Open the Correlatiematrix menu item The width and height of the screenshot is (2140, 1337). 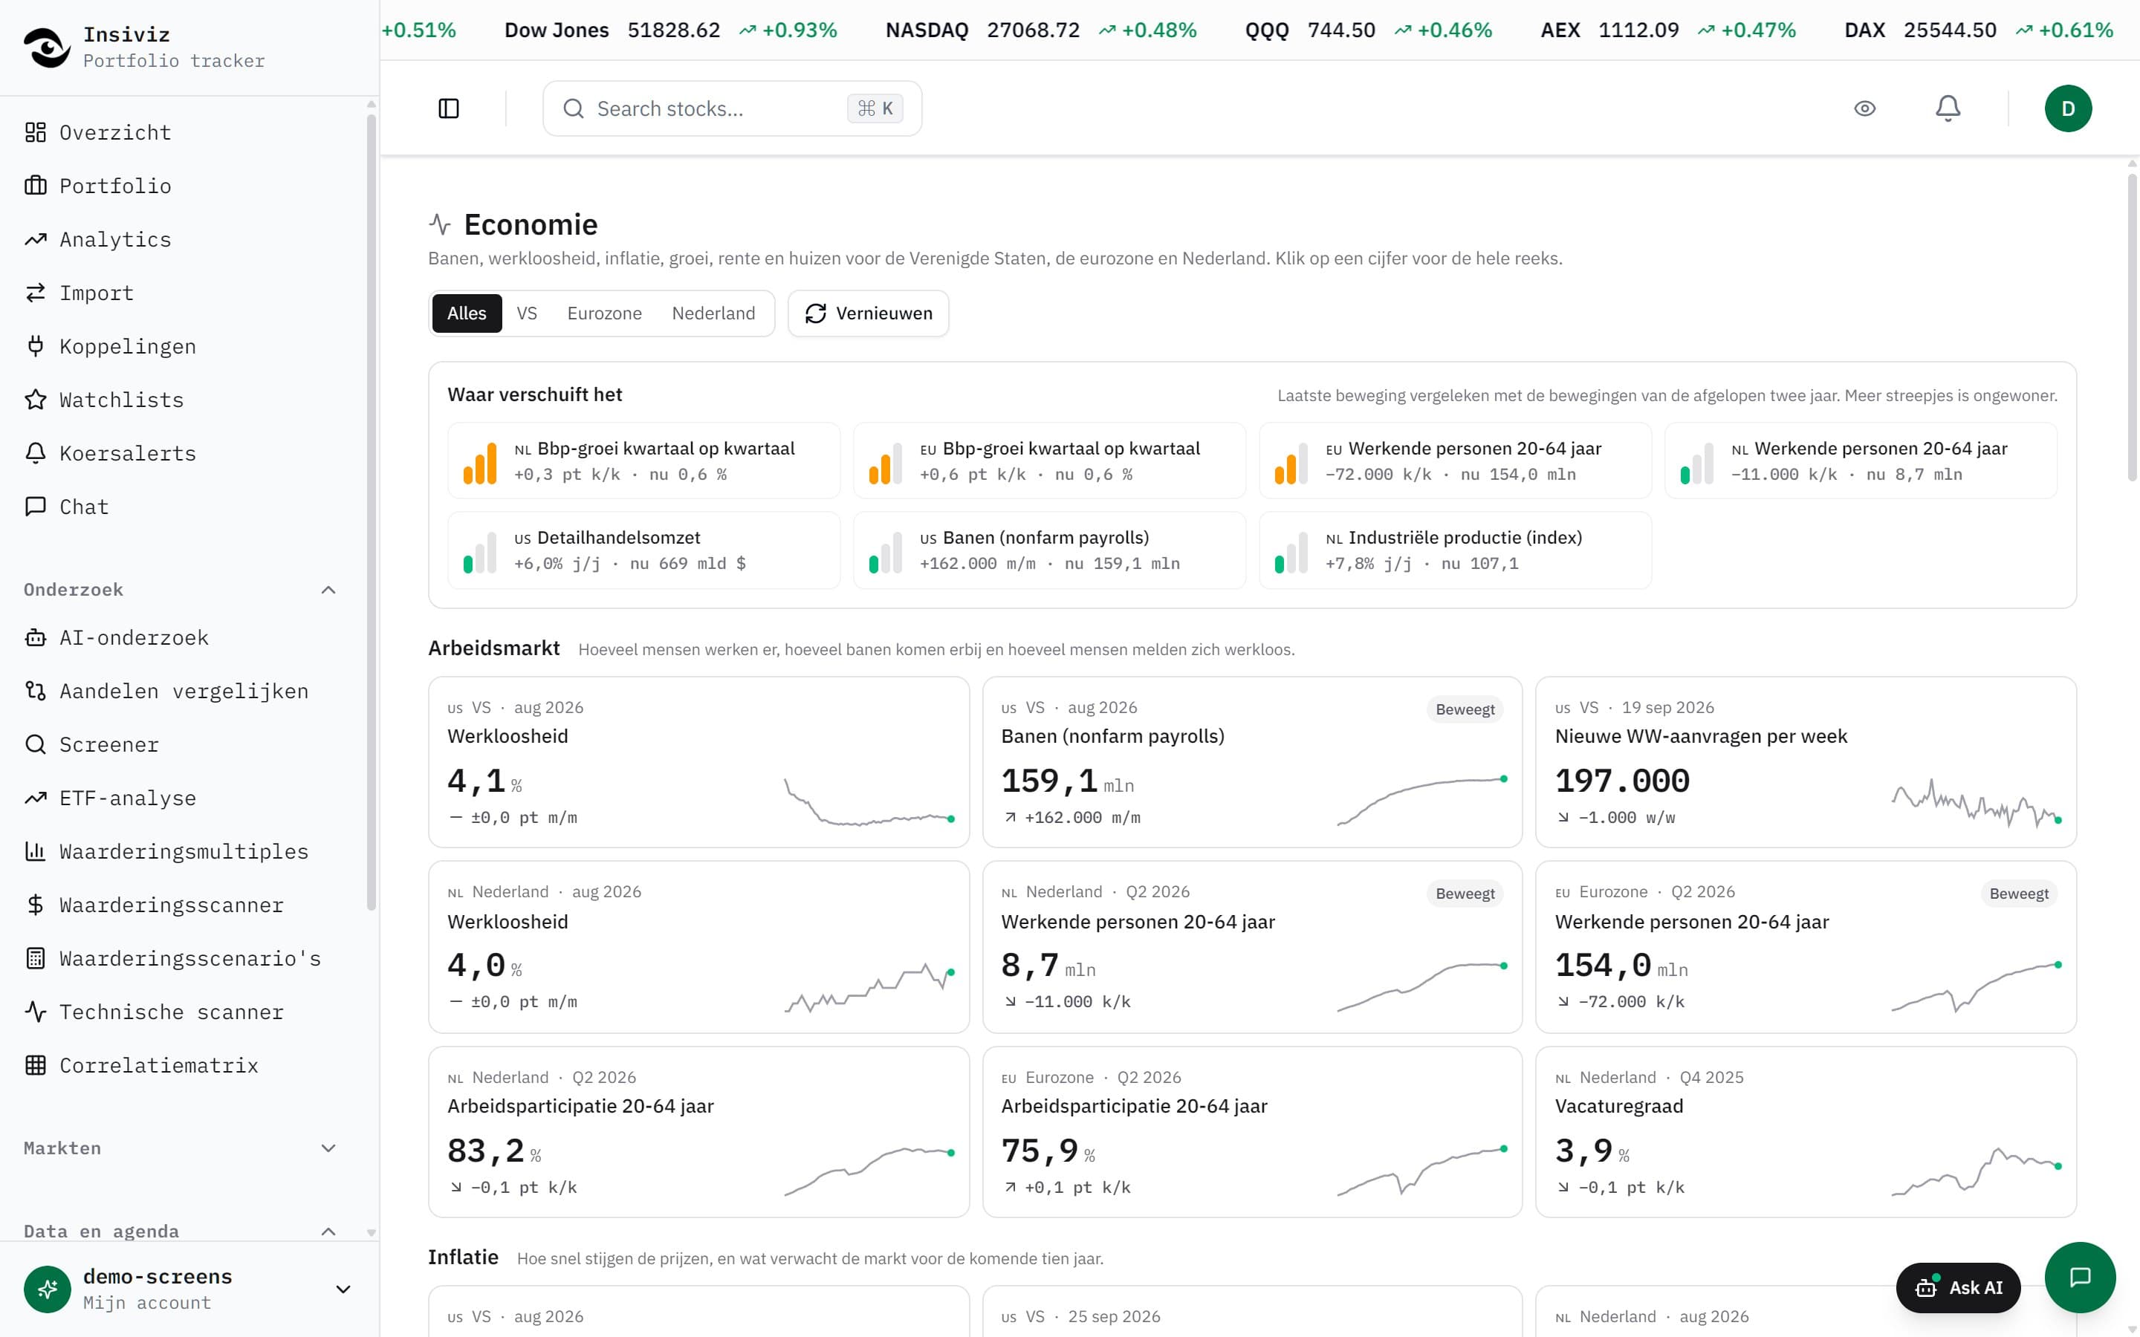pyautogui.click(x=183, y=1066)
